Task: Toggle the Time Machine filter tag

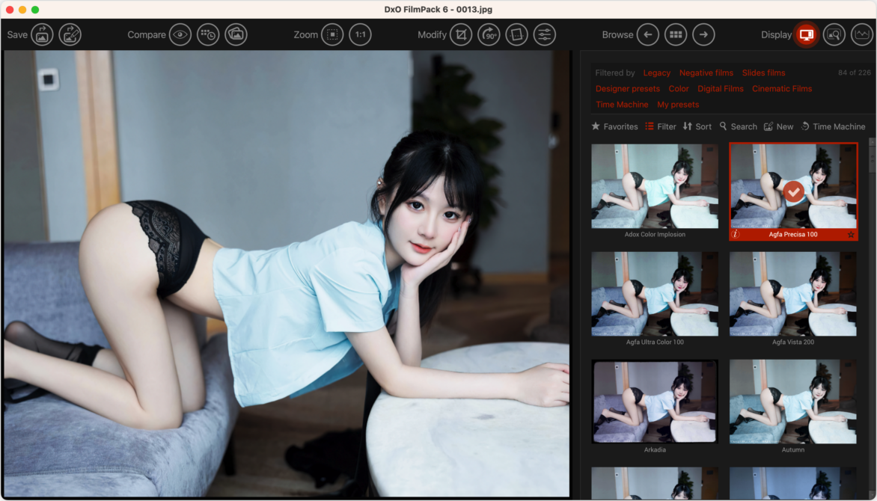Action: tap(622, 105)
